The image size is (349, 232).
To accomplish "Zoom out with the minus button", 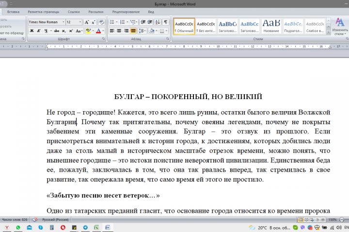I will click(342, 220).
